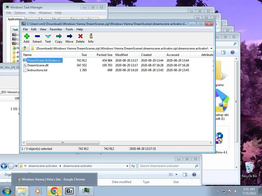Click the horizontal scrollbar thumb in 7-Zip
Viewport: 262px width, 196px height.
pyautogui.click(x=63, y=143)
